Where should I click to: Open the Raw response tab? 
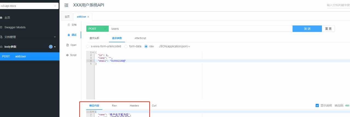(x=114, y=106)
